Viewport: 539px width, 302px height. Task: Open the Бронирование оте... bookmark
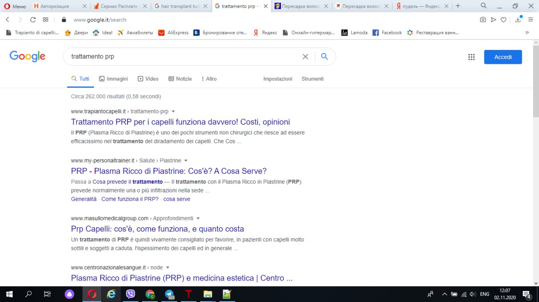220,32
